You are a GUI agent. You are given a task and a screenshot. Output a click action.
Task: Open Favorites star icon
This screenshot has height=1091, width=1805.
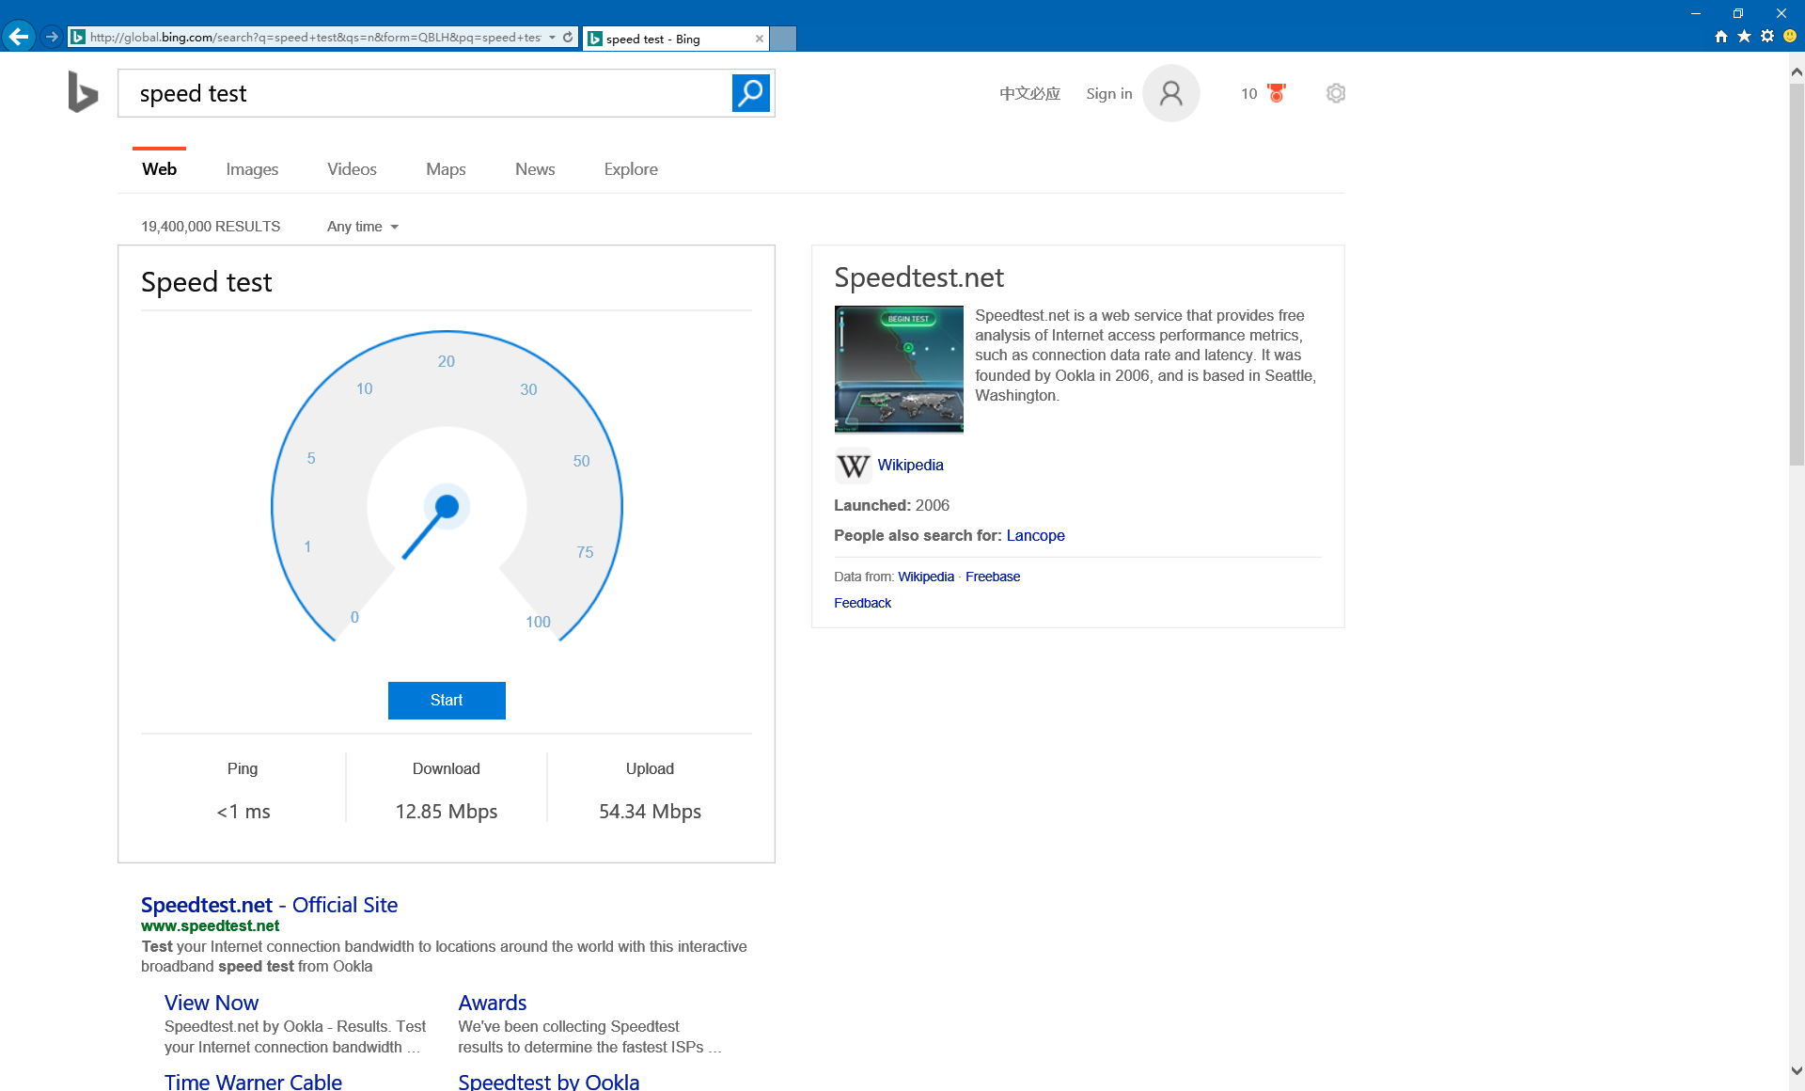1744,37
